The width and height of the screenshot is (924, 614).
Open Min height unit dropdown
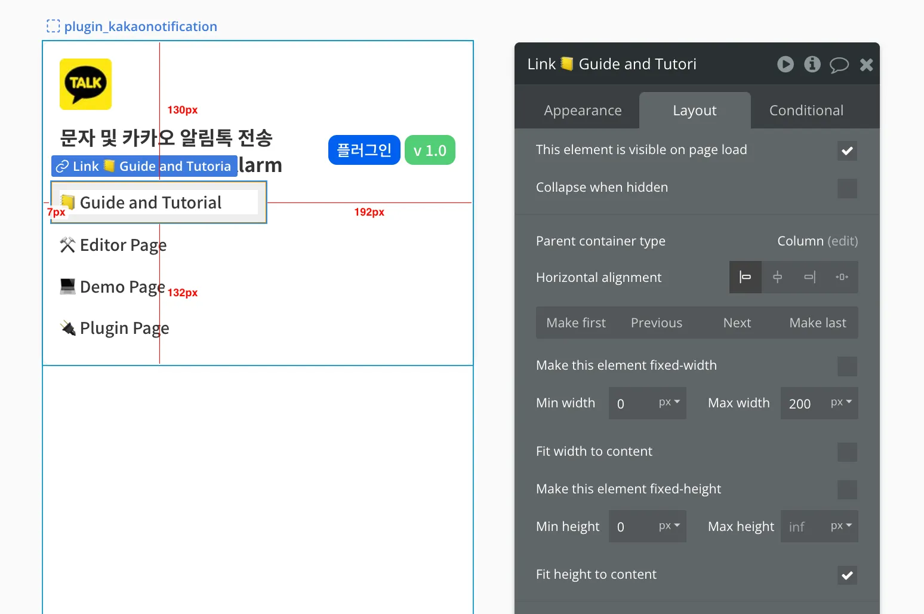(x=670, y=526)
